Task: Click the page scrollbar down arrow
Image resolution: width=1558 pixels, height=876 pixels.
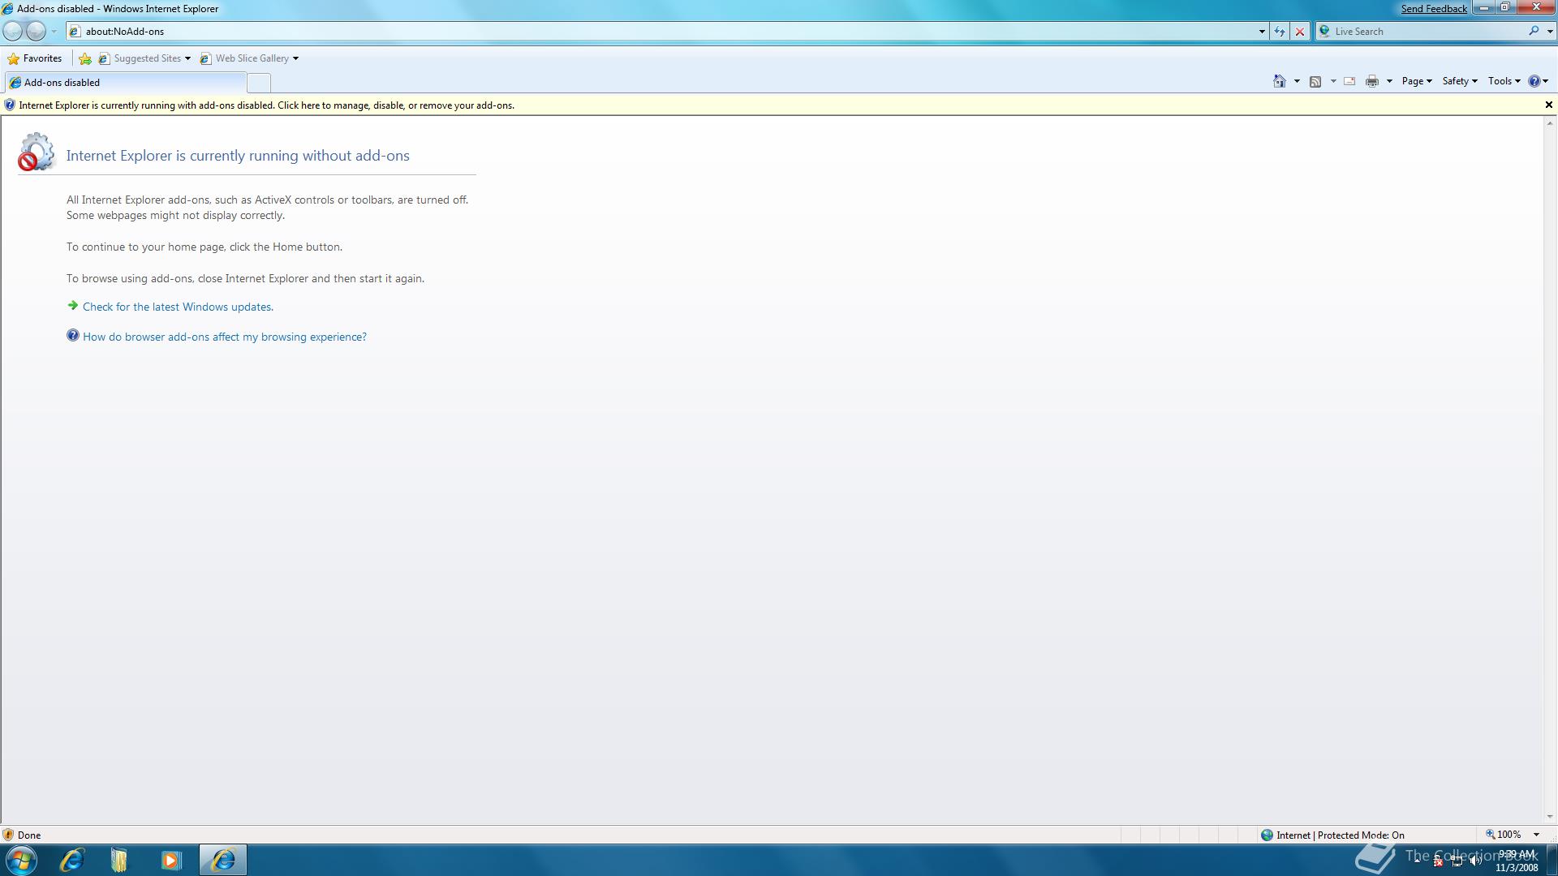Action: point(1550,817)
